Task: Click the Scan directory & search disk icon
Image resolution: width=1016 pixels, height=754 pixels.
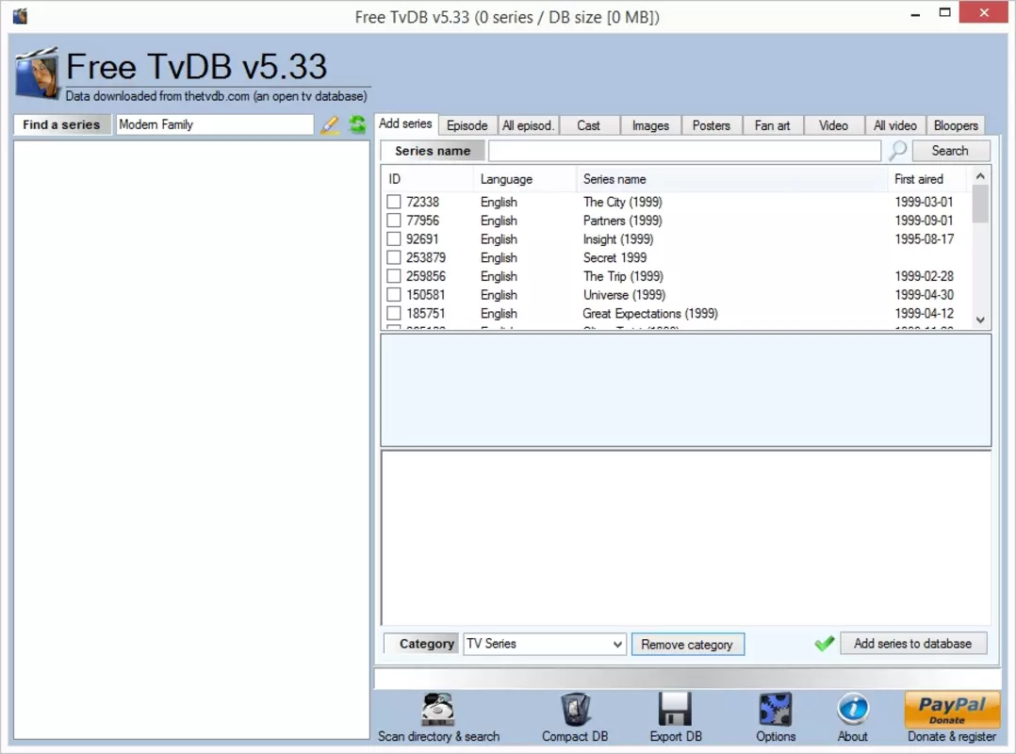Action: 437,710
